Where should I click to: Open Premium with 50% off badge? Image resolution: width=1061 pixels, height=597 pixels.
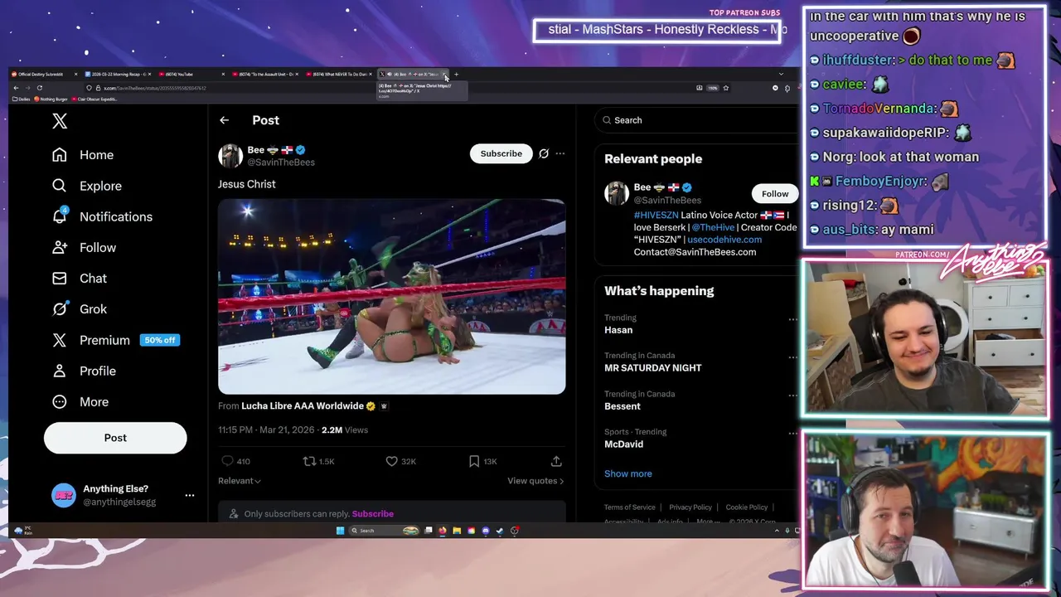click(114, 340)
